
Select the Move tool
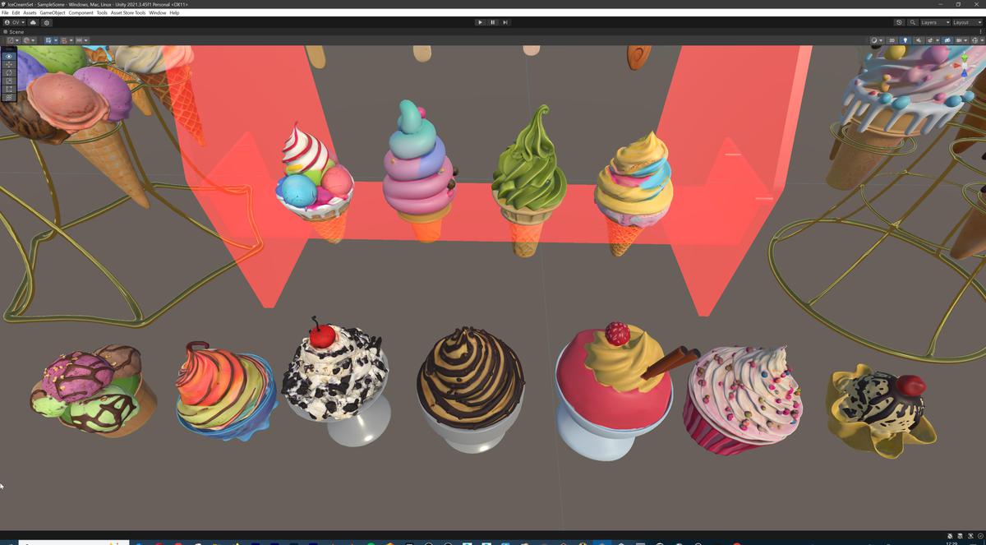[7, 64]
